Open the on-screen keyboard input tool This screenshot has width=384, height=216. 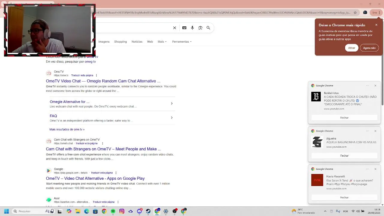coord(184,28)
